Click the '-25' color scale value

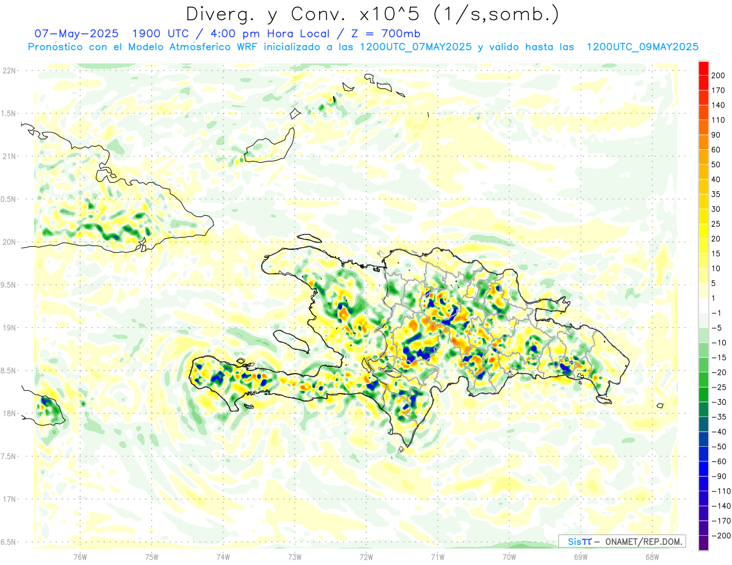pos(718,387)
